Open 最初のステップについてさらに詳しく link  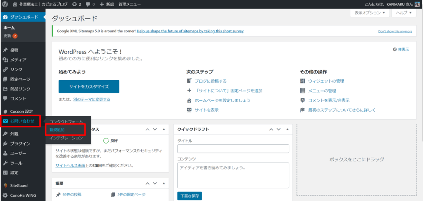[342, 110]
